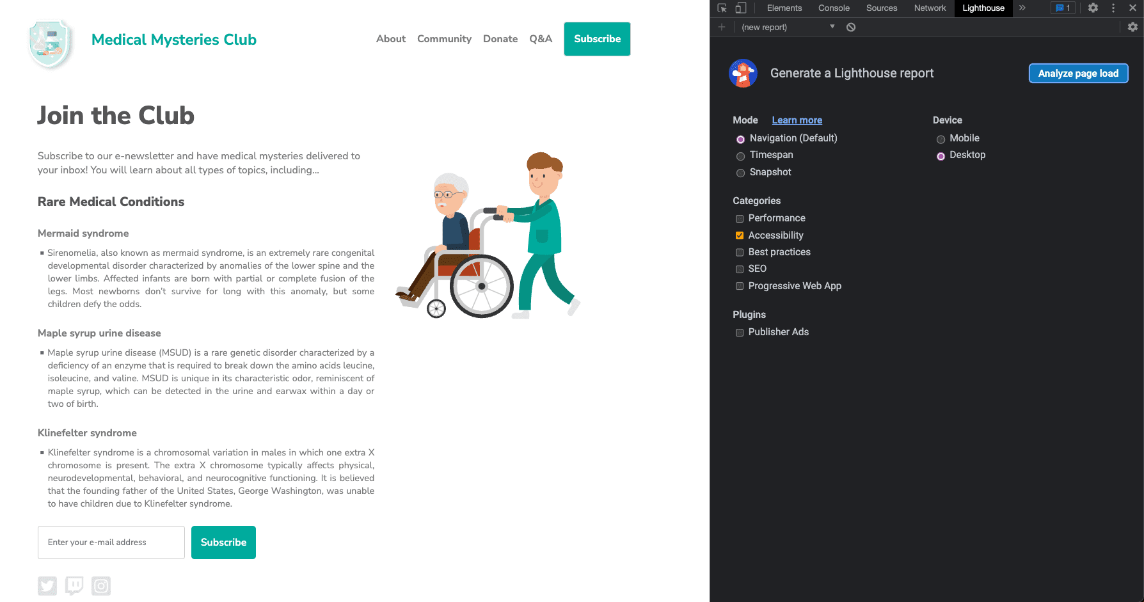This screenshot has height=602, width=1144.
Task: Click the e-mail address input field
Action: (x=111, y=543)
